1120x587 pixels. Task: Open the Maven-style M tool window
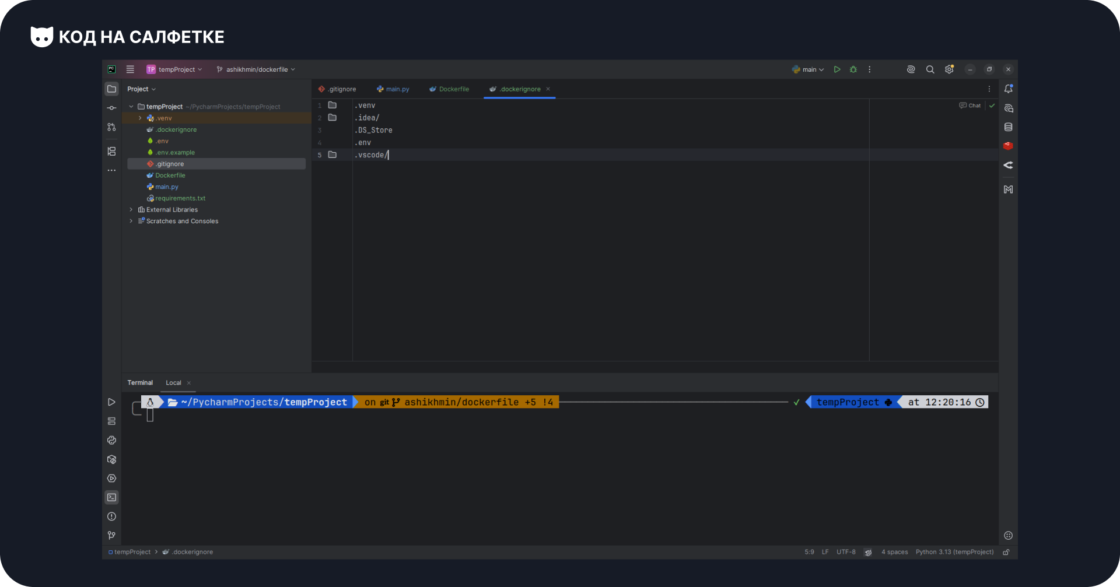click(x=1008, y=189)
